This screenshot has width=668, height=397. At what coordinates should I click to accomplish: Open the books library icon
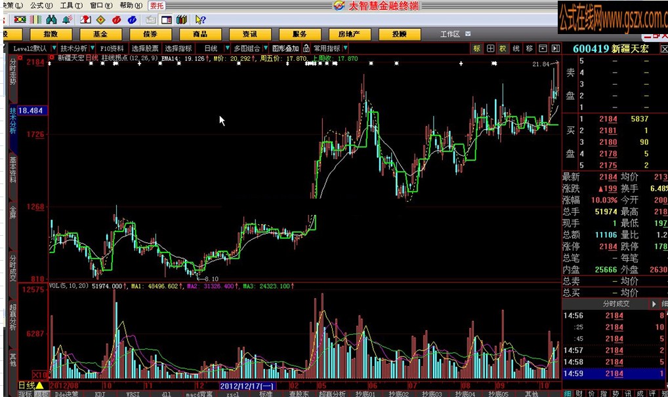[182, 20]
